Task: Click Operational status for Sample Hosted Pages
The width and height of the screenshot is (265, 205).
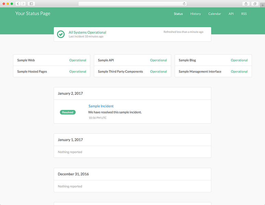Action: click(78, 72)
